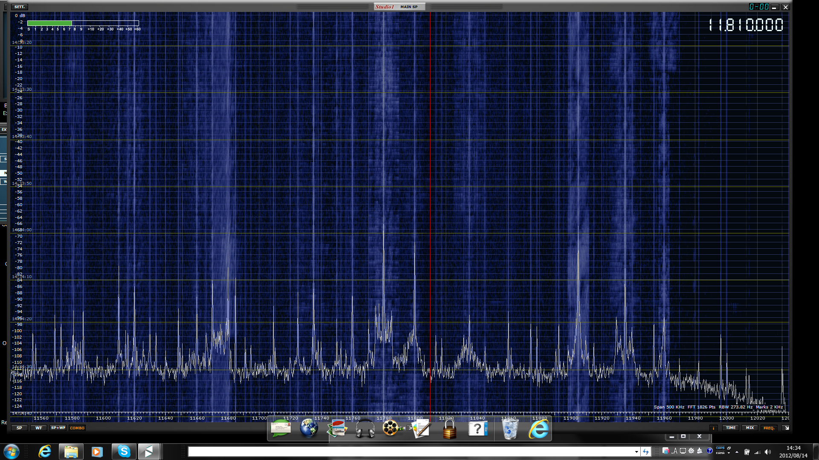Click the globe icon in the dock
The image size is (819, 460).
pyautogui.click(x=308, y=429)
